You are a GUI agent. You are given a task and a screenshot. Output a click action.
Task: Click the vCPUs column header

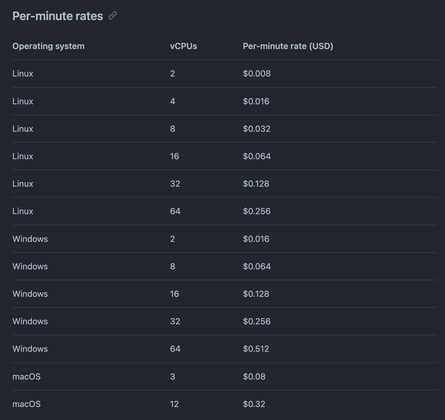(183, 46)
